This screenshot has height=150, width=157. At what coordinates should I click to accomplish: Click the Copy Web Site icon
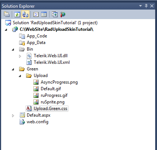(55, 14)
